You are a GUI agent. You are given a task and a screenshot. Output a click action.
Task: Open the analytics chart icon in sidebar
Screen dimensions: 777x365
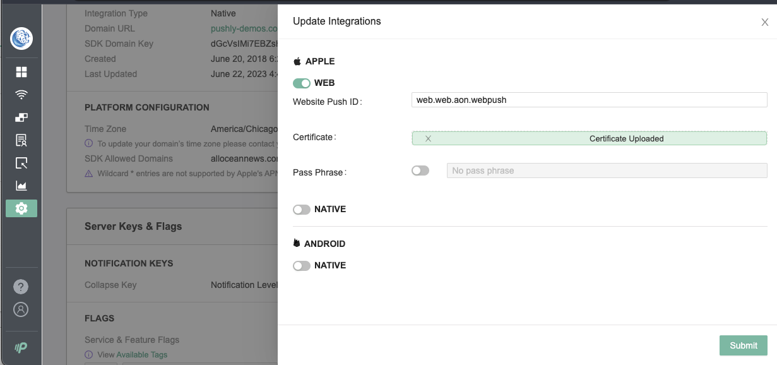21,186
